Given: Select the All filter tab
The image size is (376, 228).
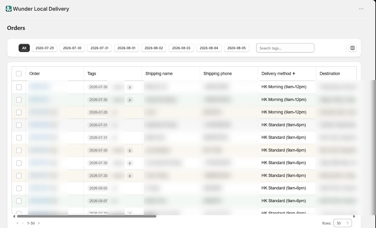Looking at the screenshot, I should point(24,48).
